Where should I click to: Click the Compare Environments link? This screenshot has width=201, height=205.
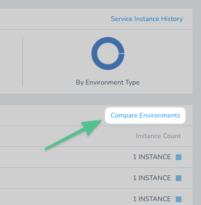click(145, 115)
